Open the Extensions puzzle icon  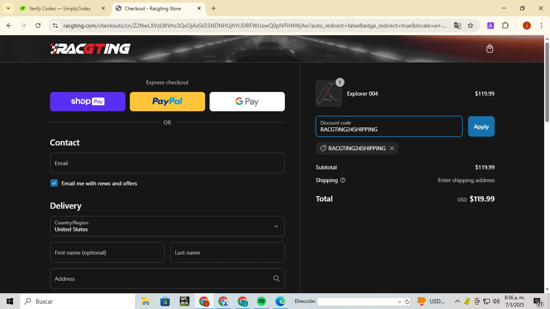click(x=505, y=26)
